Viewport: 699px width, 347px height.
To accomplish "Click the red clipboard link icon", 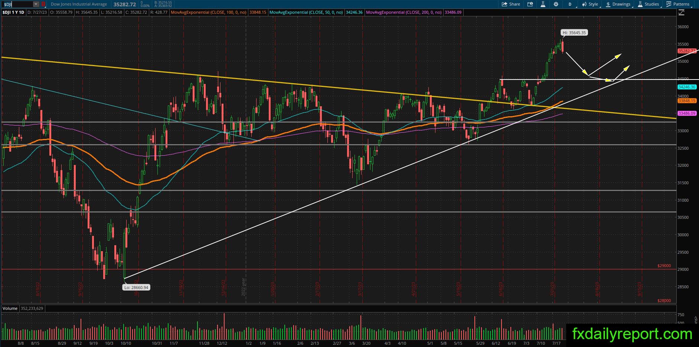I will click(43, 4).
